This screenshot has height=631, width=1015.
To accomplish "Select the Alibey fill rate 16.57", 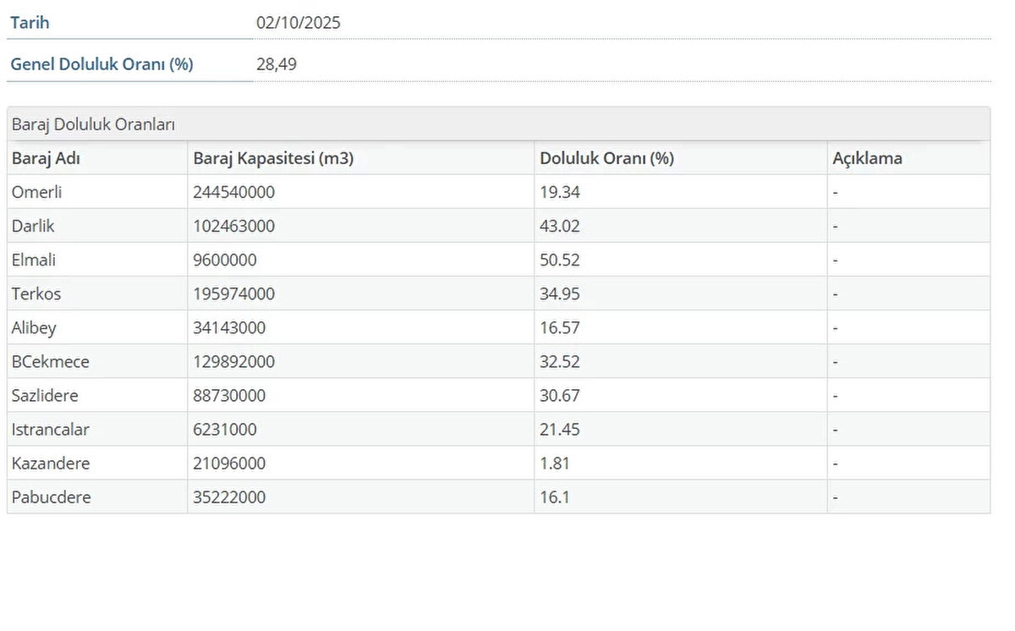I will (559, 327).
